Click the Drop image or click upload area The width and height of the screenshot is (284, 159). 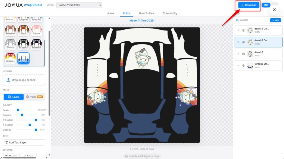pyautogui.click(x=24, y=80)
